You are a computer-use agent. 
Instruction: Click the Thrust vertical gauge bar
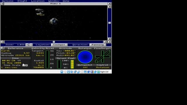click(x=59, y=64)
